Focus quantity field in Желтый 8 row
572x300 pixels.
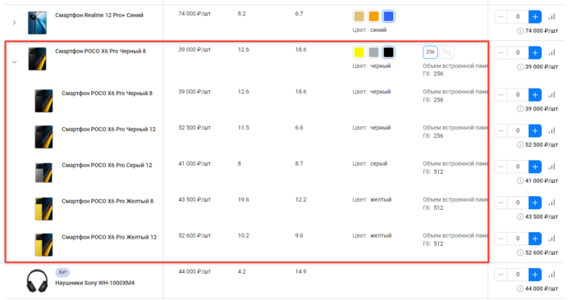pyautogui.click(x=518, y=202)
